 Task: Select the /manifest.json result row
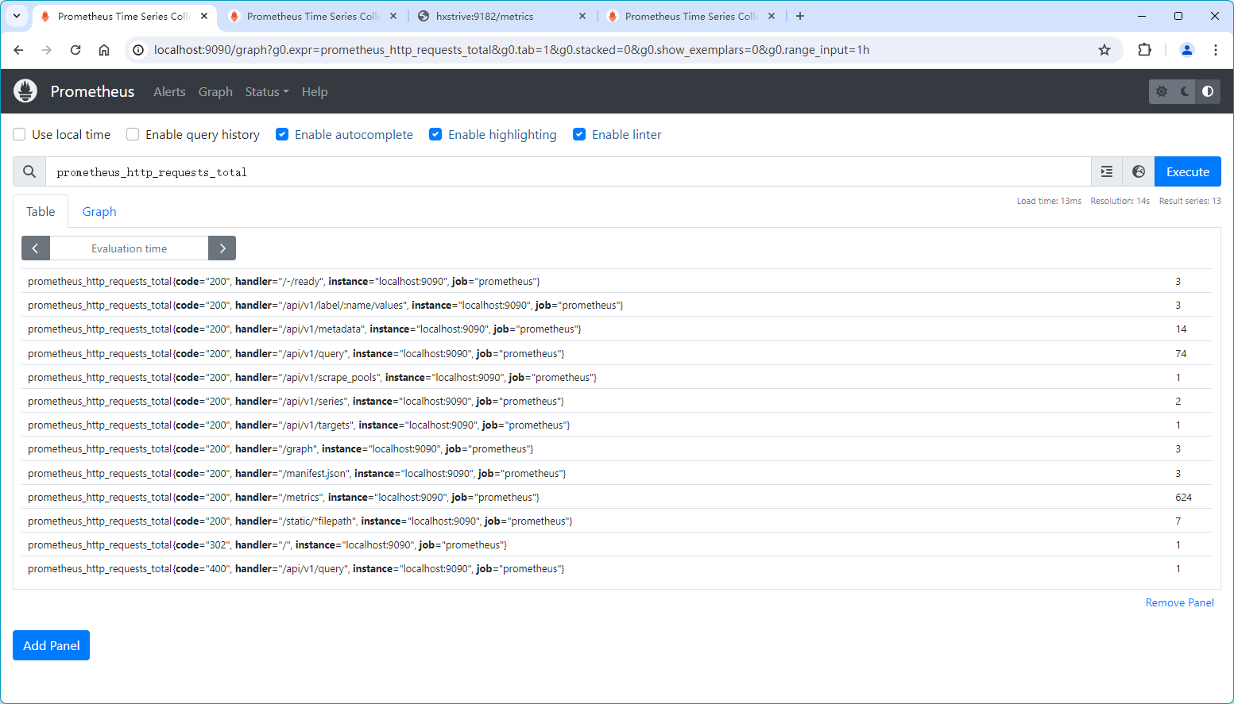[x=617, y=473]
